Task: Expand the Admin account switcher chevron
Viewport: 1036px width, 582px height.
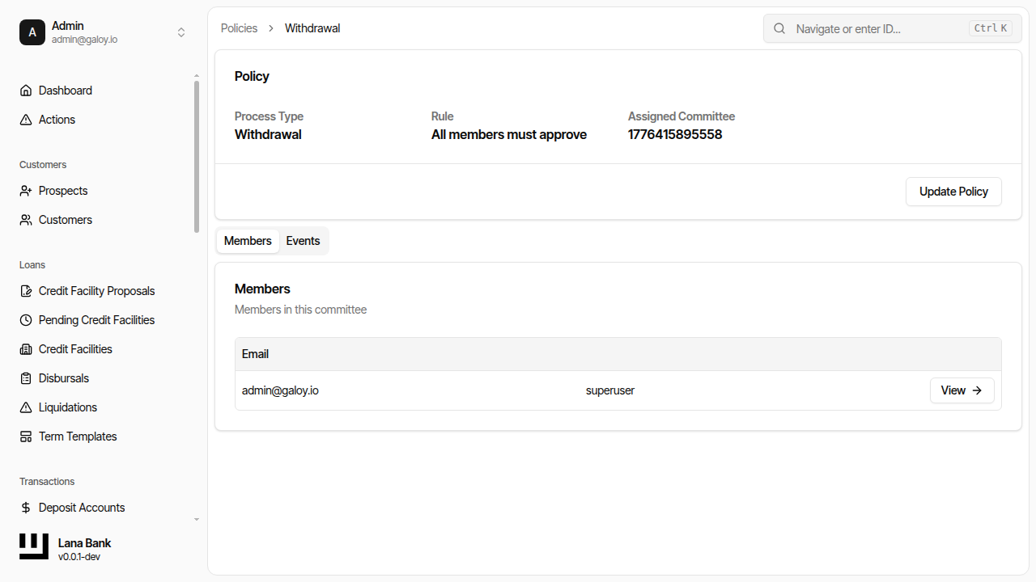Action: [x=181, y=32]
